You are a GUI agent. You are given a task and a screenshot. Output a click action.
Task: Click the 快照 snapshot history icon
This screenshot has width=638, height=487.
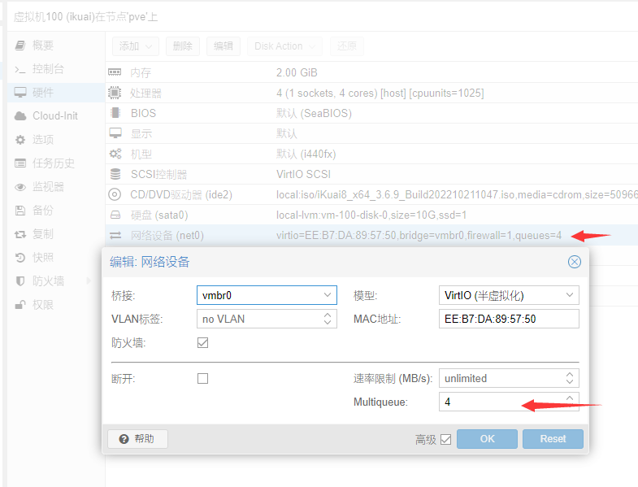pos(20,258)
